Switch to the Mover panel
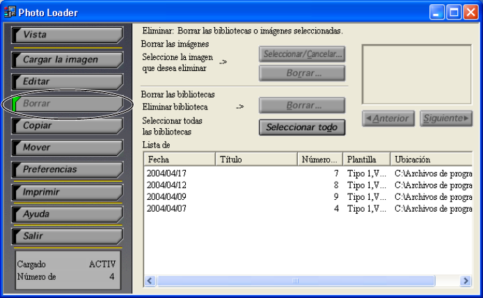Image resolution: width=483 pixels, height=298 pixels. click(x=67, y=148)
